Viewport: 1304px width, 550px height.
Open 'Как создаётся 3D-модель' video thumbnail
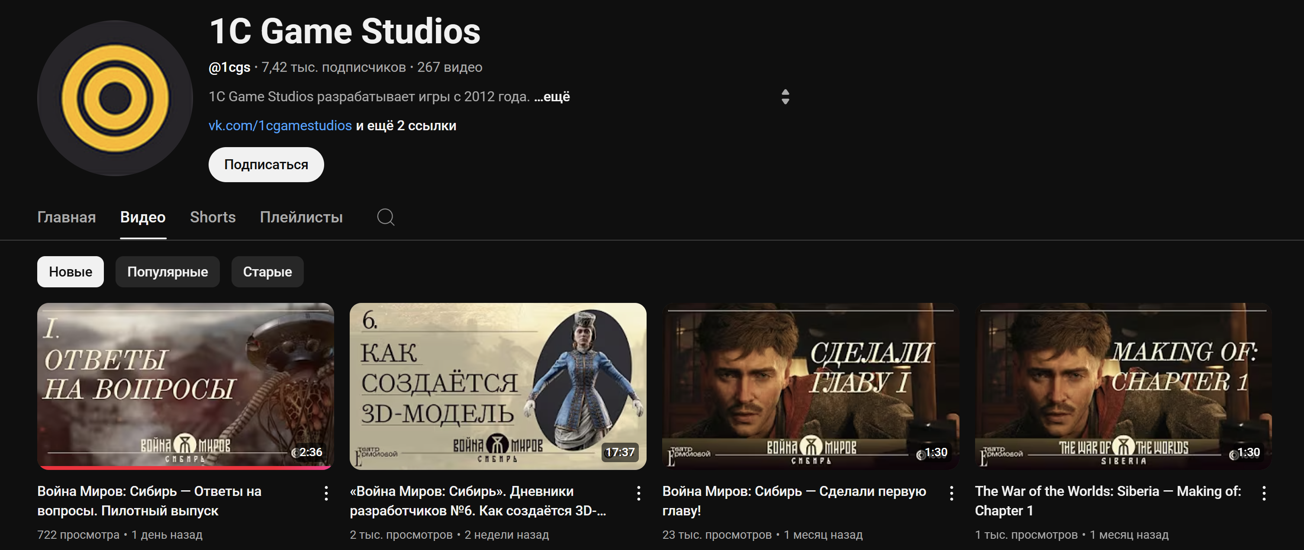[x=498, y=386]
